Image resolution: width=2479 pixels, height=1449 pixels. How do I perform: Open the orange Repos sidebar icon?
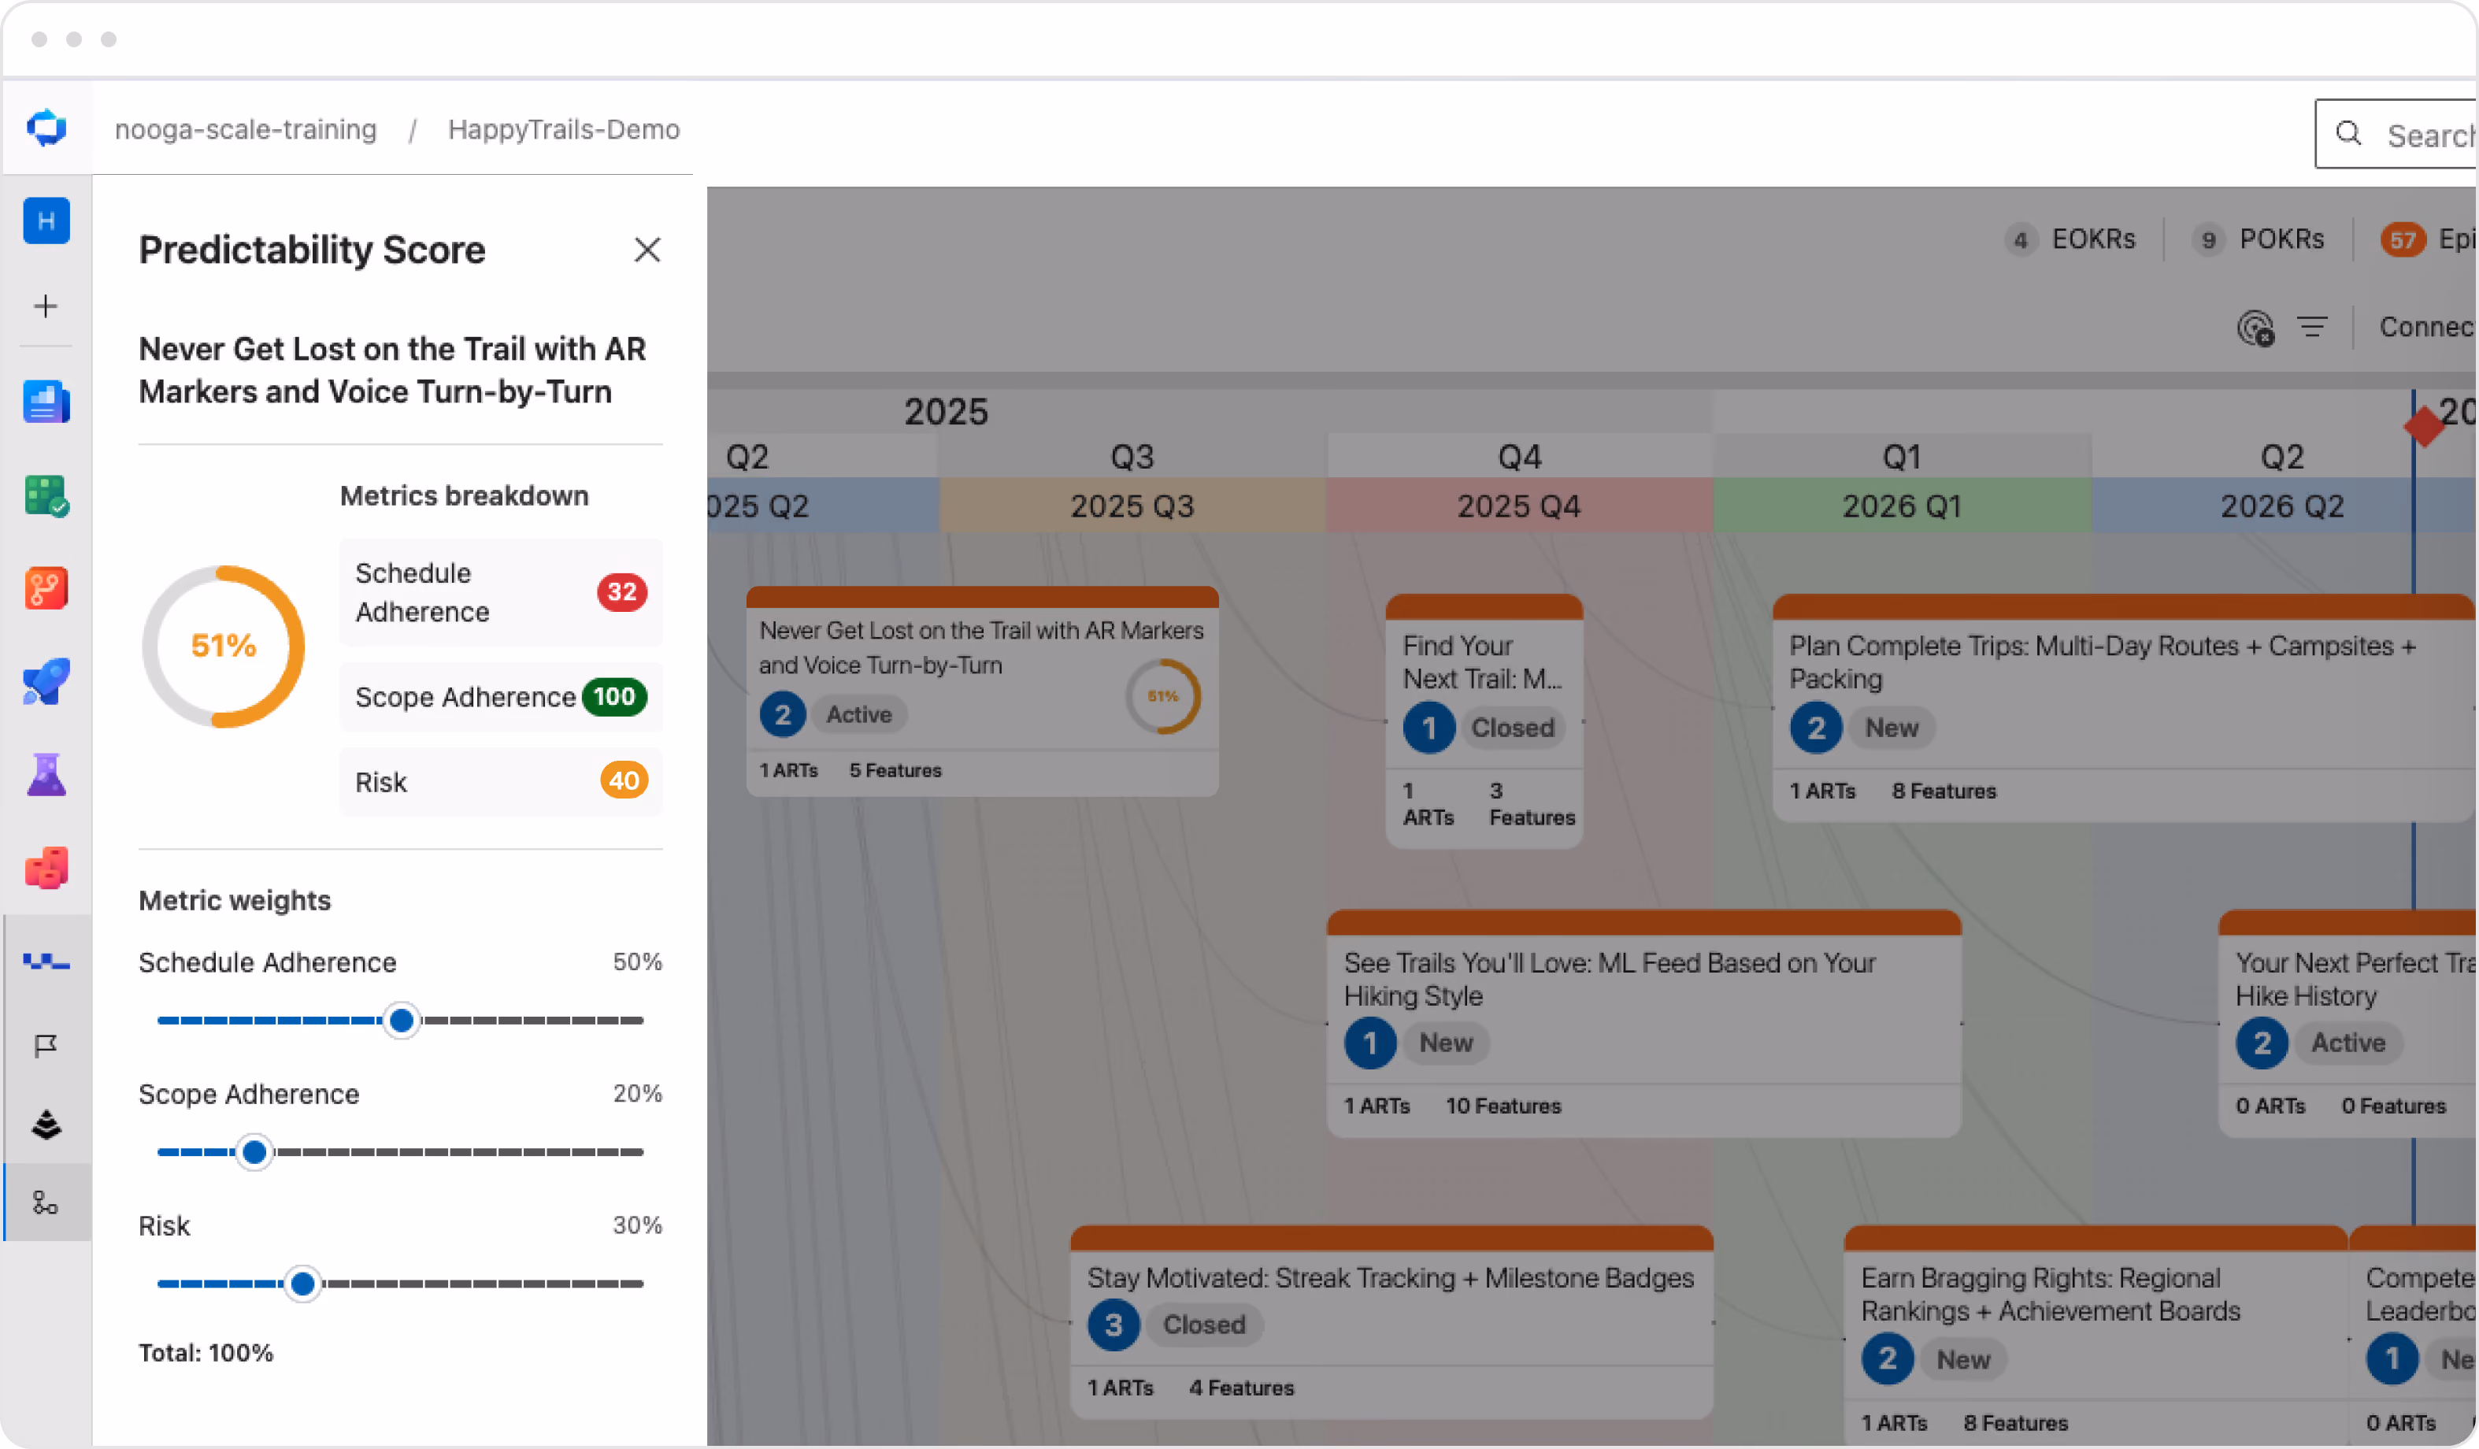point(46,588)
